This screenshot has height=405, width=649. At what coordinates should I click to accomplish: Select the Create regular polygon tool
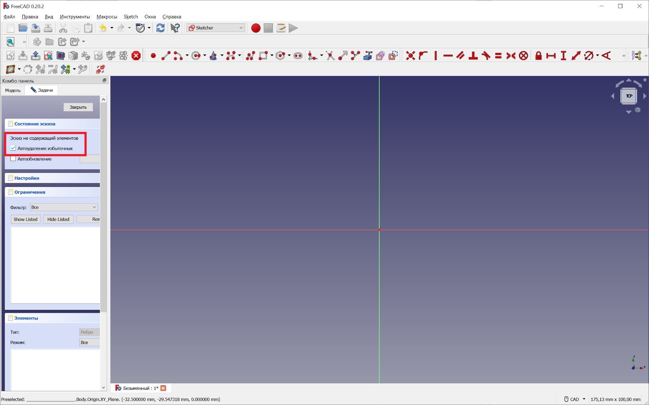click(281, 55)
